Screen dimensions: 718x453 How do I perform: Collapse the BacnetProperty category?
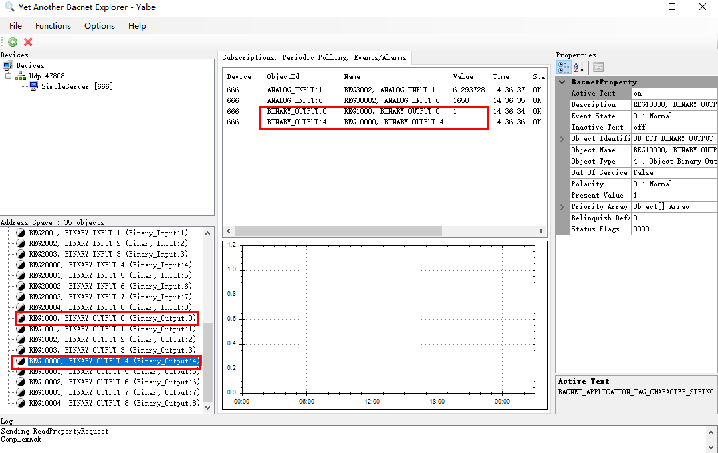(x=562, y=82)
